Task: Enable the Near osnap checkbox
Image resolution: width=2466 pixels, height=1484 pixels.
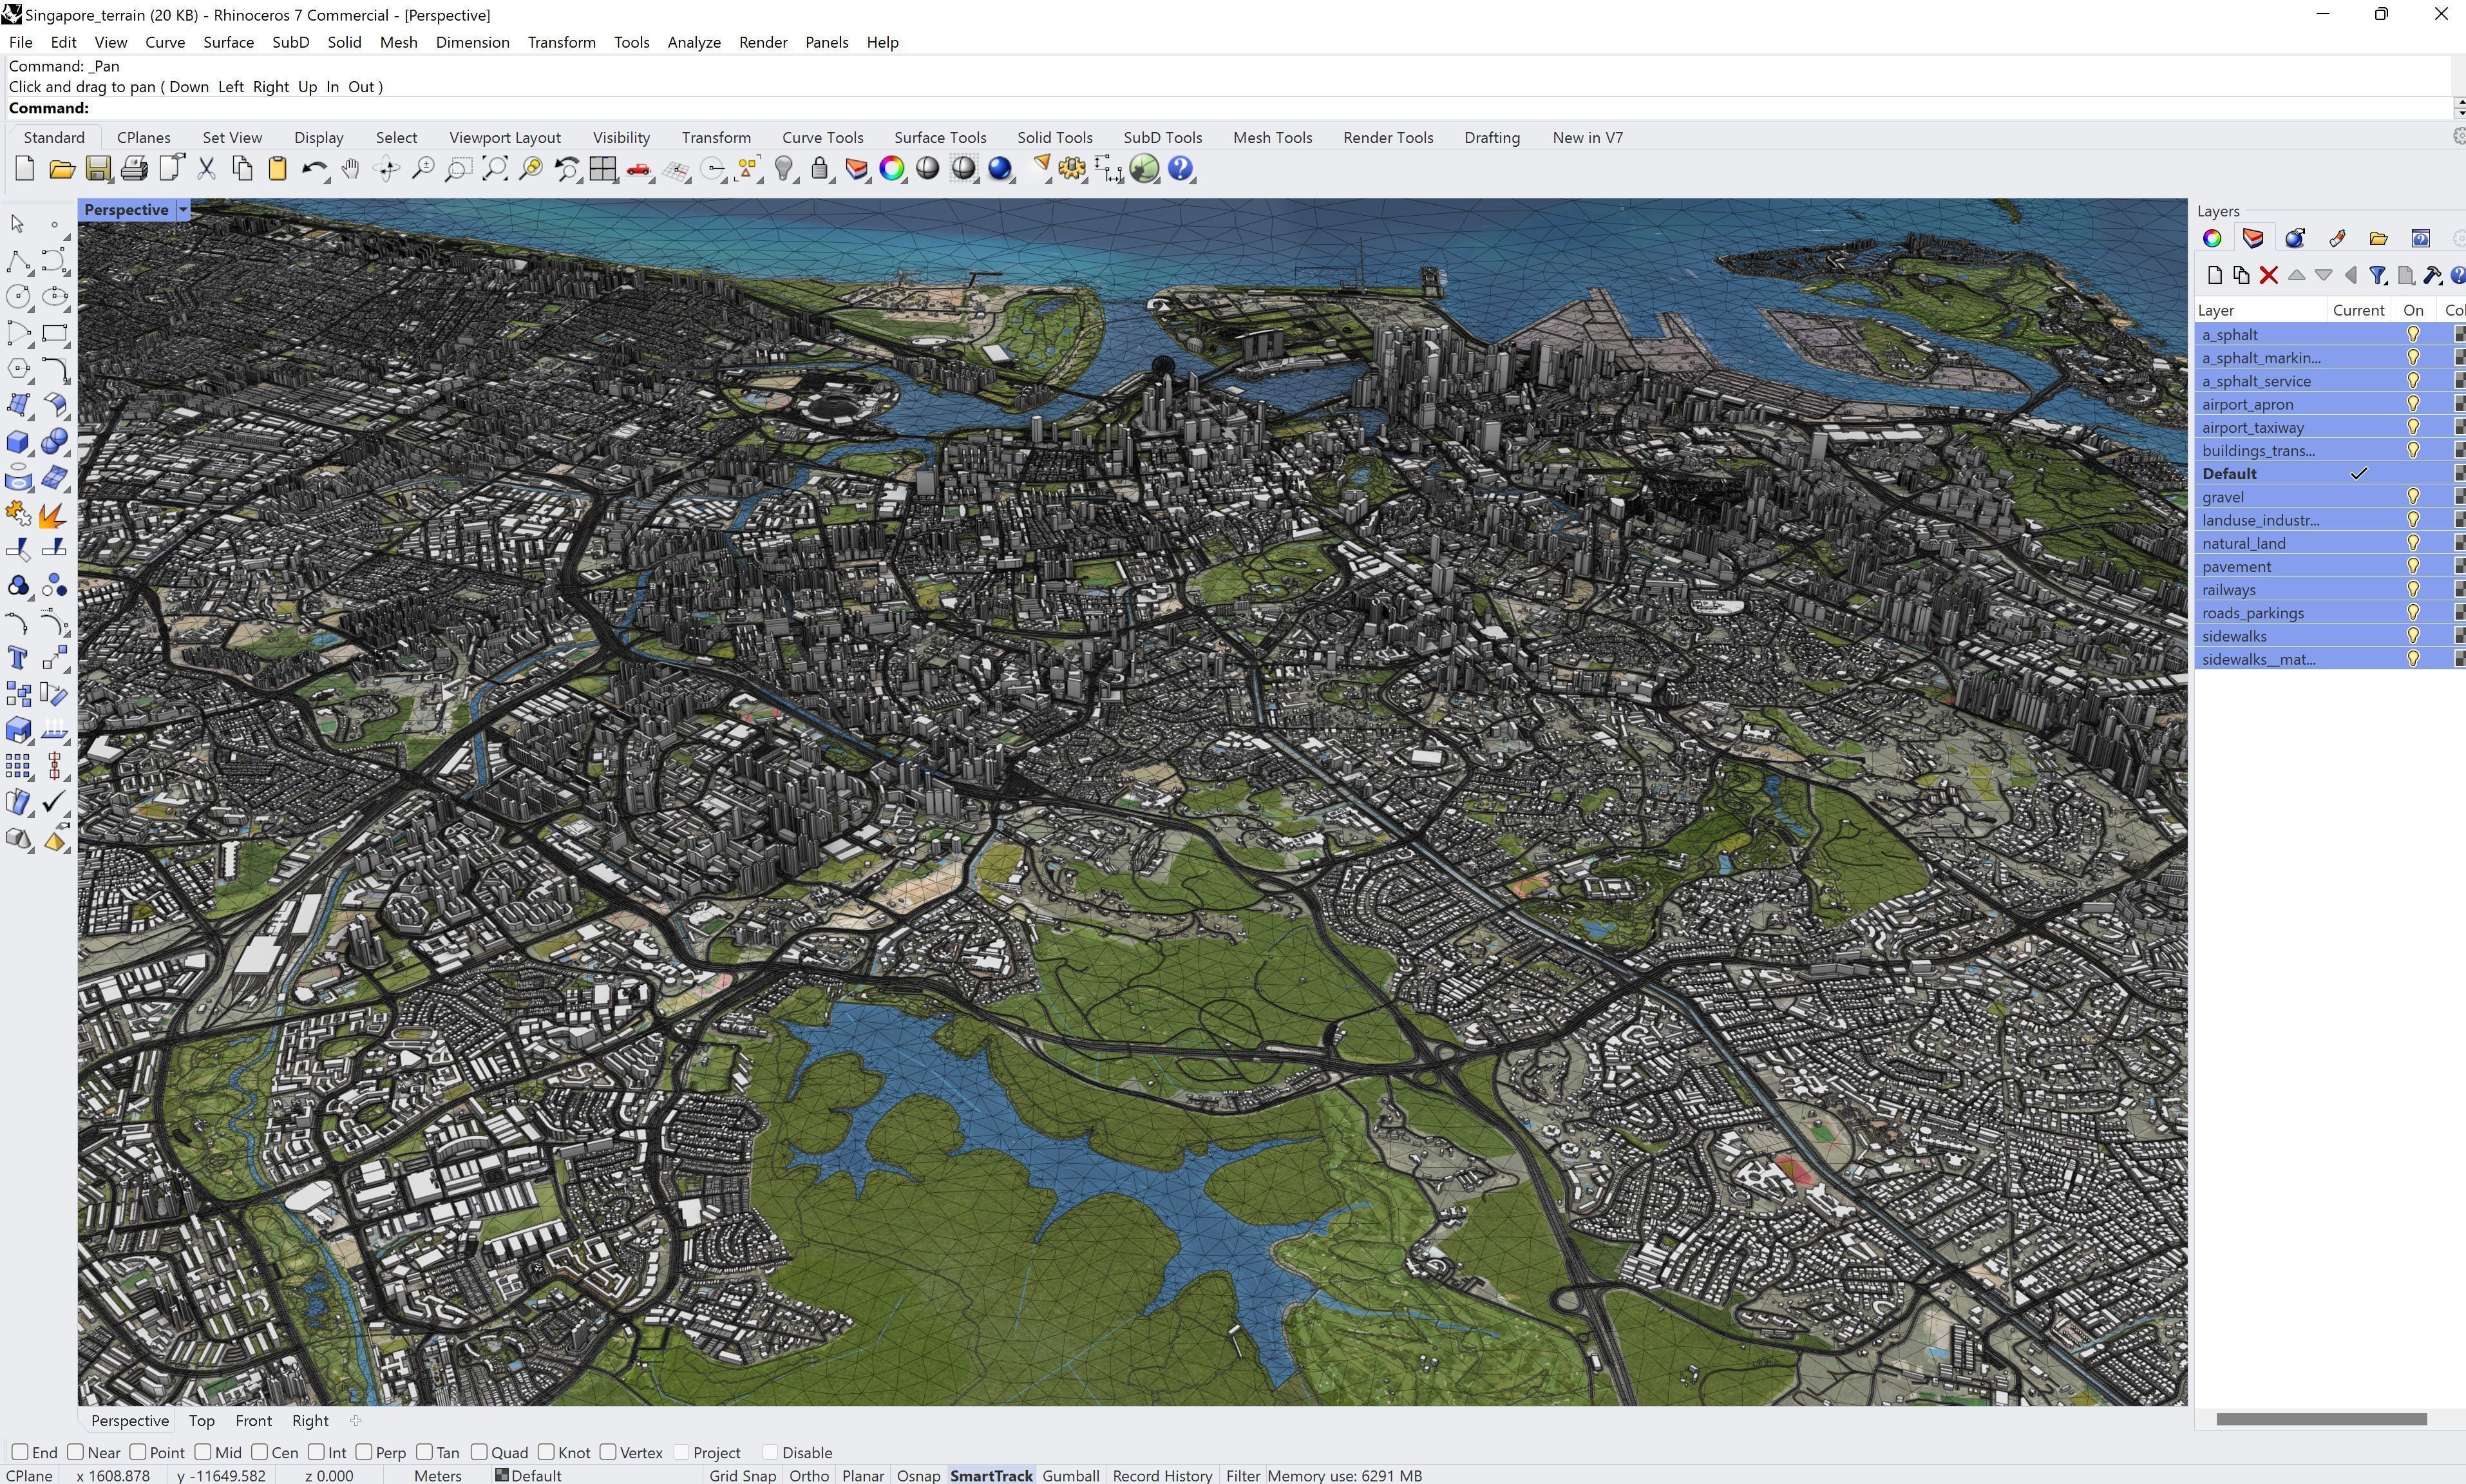Action: pyautogui.click(x=75, y=1452)
